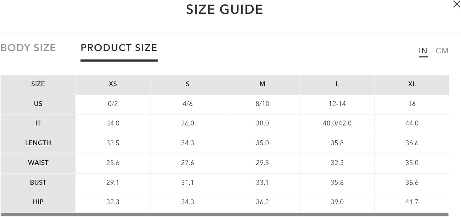Select the M column header
Screen dimensions: 461x217
pos(262,84)
